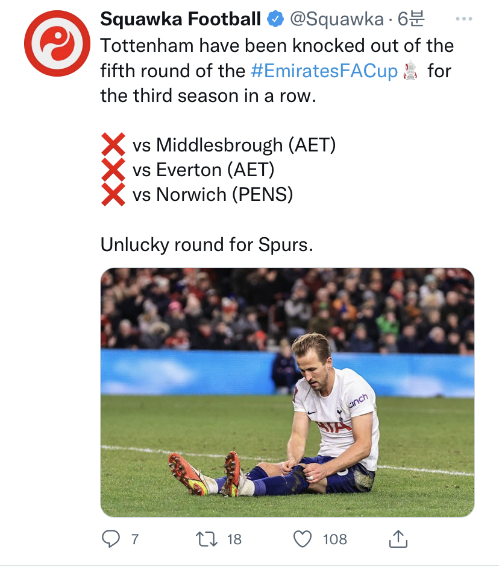Image resolution: width=499 pixels, height=569 pixels.
Task: Click the Squawka Football display name
Action: coord(180,19)
